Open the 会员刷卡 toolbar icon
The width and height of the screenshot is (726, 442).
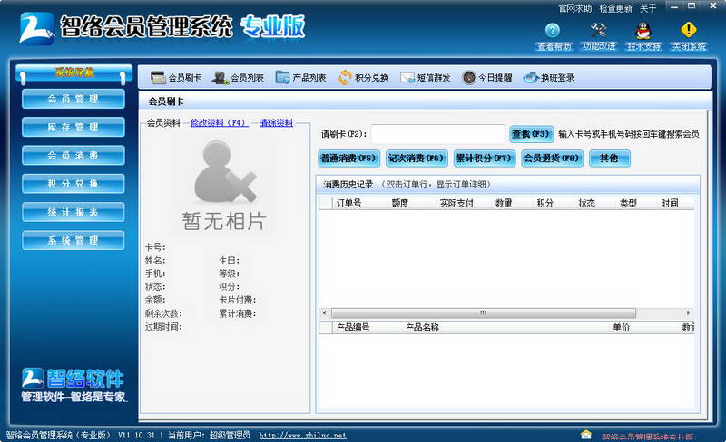coord(158,78)
